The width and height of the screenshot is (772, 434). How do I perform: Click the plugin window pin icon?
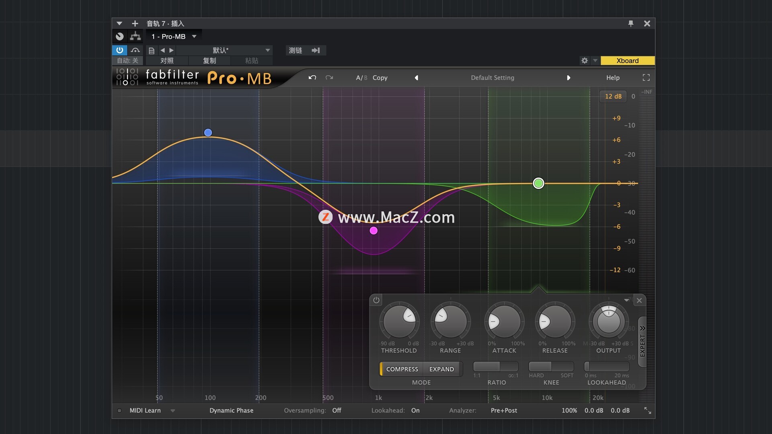(631, 23)
